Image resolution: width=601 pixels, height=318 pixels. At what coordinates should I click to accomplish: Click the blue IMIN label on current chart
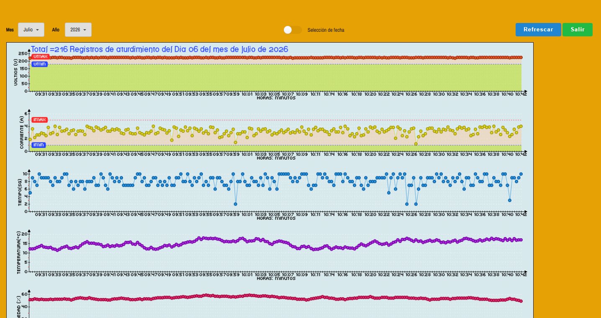39,145
